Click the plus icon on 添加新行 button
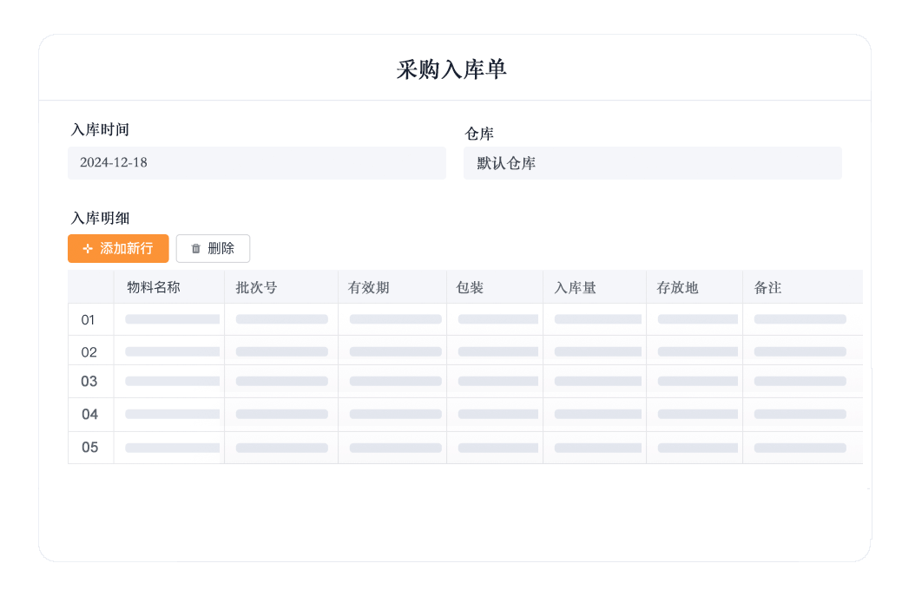This screenshot has height=596, width=902. (88, 249)
